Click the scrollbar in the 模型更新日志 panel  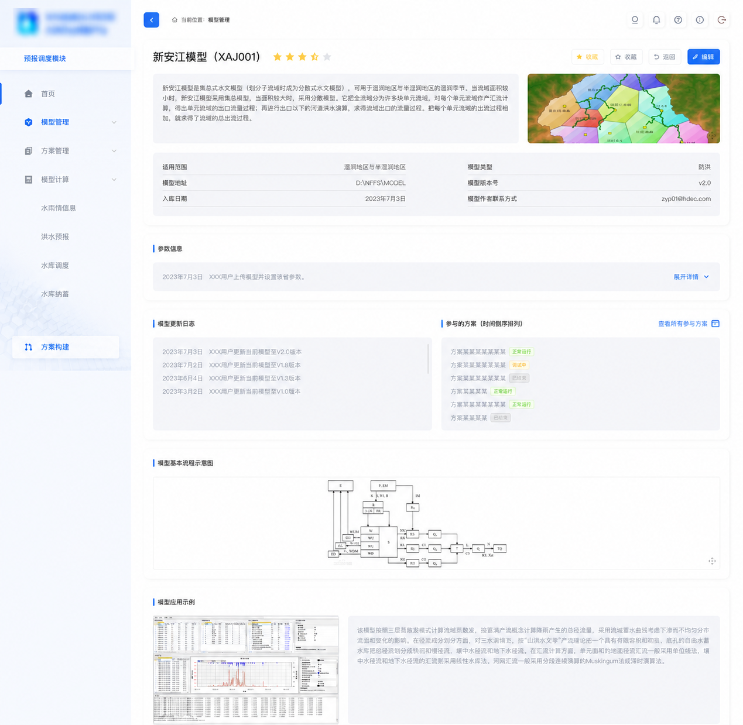pos(429,358)
